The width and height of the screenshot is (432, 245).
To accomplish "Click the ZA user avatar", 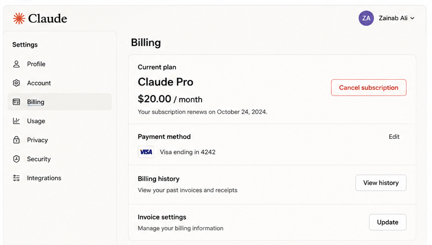I will (x=366, y=18).
